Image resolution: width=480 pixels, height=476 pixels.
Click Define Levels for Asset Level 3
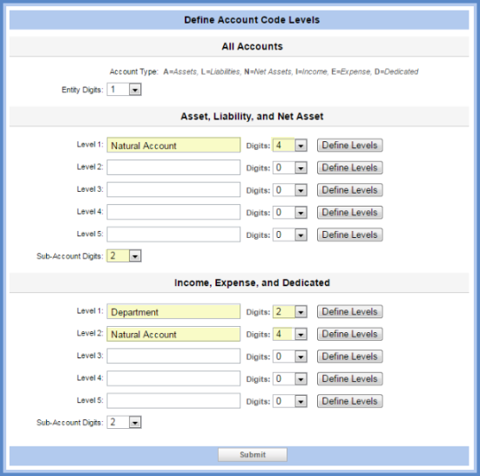click(350, 190)
